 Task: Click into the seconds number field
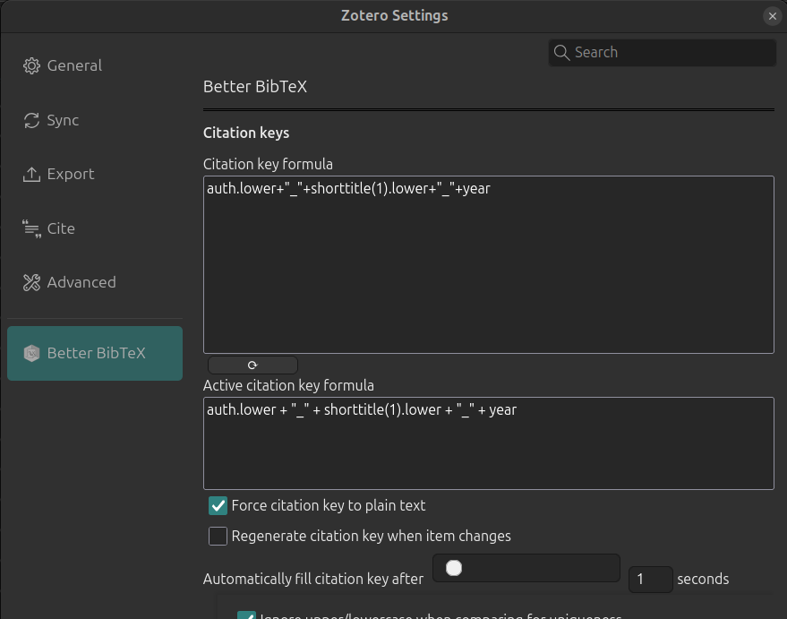649,579
